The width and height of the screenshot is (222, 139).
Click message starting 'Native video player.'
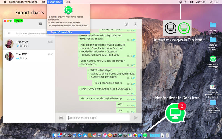(x=112, y=73)
